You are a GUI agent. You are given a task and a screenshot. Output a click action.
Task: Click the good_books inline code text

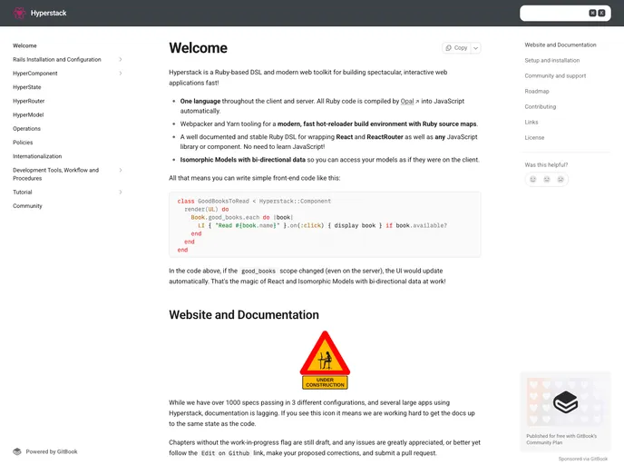258,271
